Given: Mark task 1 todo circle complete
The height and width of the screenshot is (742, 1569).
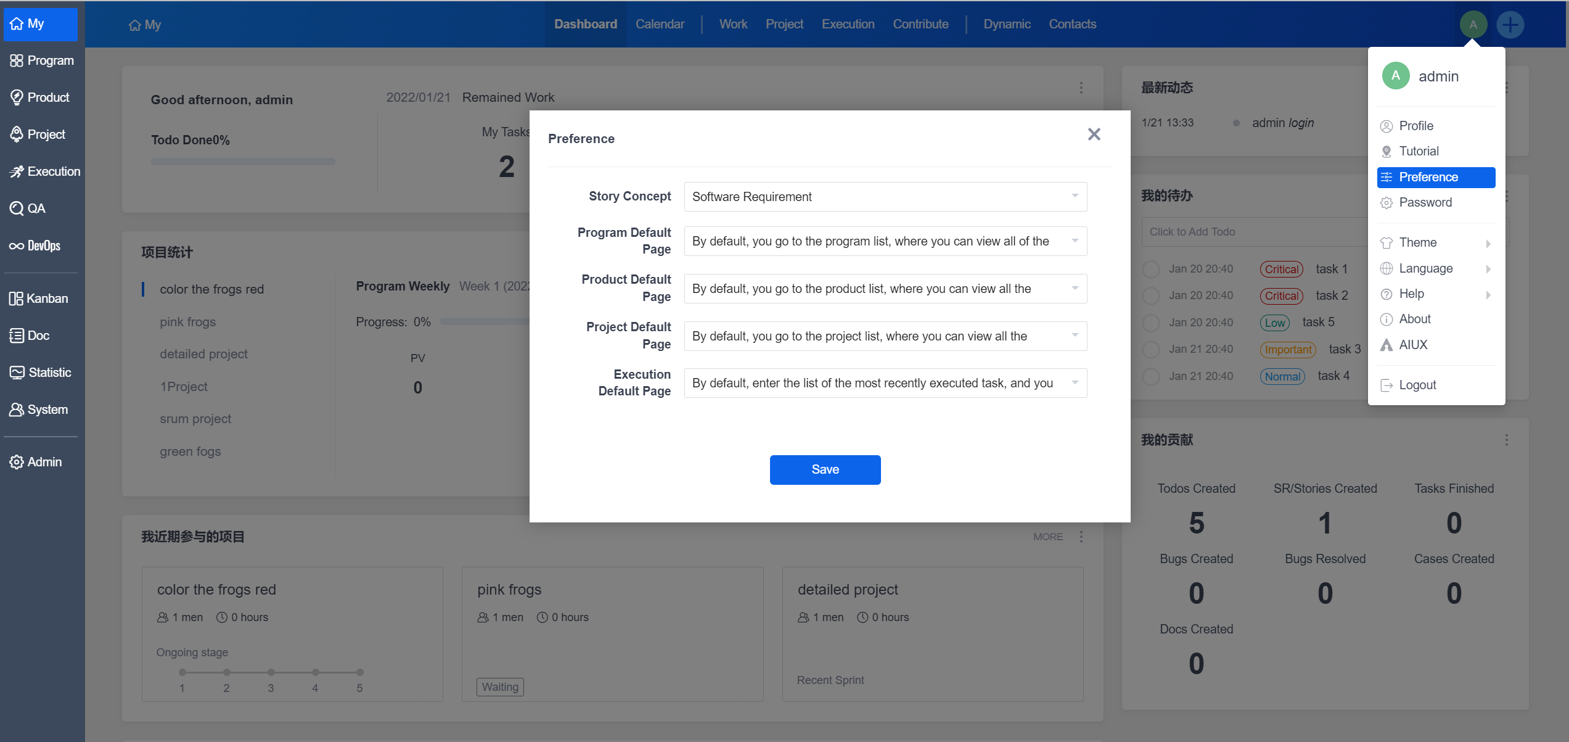Looking at the screenshot, I should (1150, 270).
